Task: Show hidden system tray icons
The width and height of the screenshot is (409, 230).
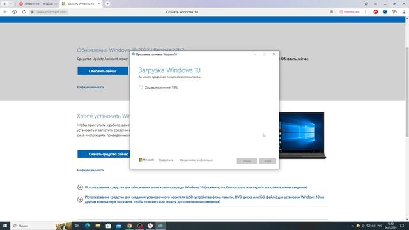Action: [x=353, y=226]
